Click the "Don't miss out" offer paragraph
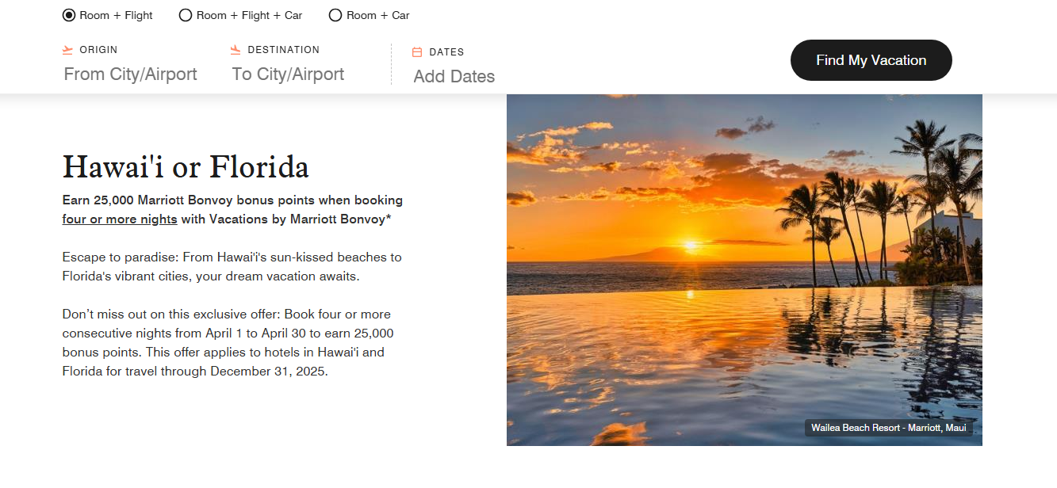The width and height of the screenshot is (1057, 488). pyautogui.click(x=228, y=342)
